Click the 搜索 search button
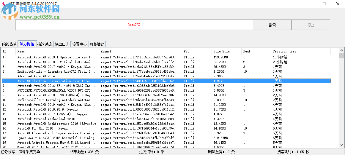This screenshot has height=155, width=345. [x=272, y=25]
